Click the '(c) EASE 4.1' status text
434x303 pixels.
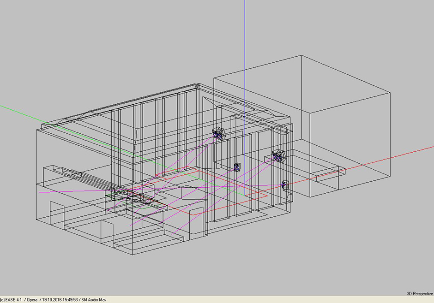[11, 300]
